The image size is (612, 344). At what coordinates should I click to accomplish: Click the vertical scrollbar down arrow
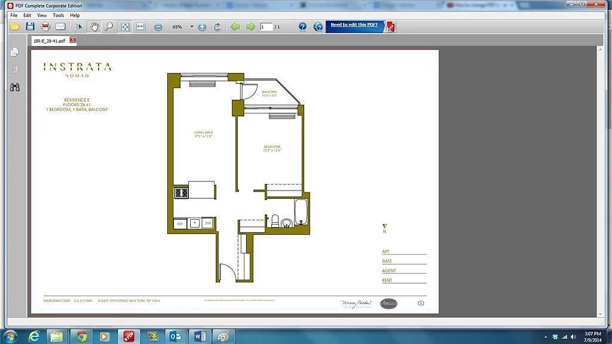point(601,314)
